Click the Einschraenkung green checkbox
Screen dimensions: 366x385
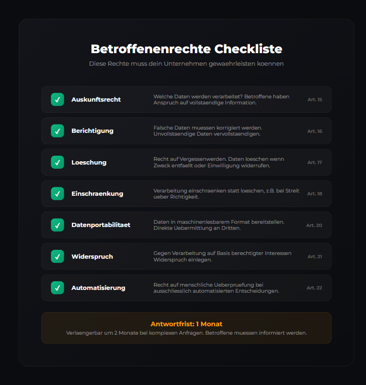(x=57, y=193)
